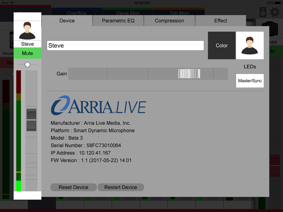This screenshot has height=212, width=283.
Task: Tap the iPad battery indicator
Action: pyautogui.click(x=277, y=3)
